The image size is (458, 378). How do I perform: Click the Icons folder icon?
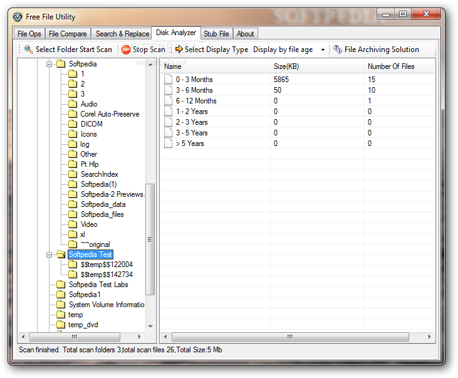[73, 134]
